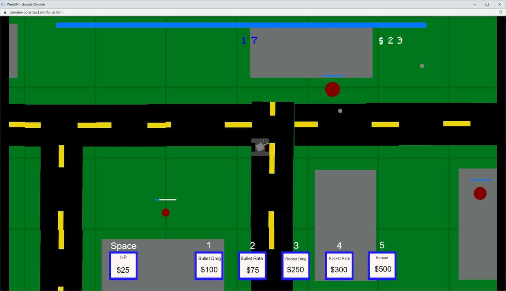Click the $23 money counter
Image resolution: width=506 pixels, height=291 pixels.
[x=391, y=40]
